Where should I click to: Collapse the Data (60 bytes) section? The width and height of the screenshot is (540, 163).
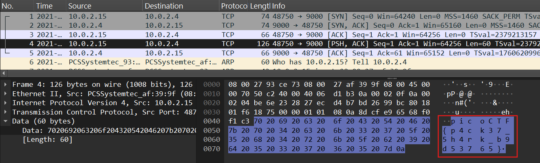click(5, 121)
